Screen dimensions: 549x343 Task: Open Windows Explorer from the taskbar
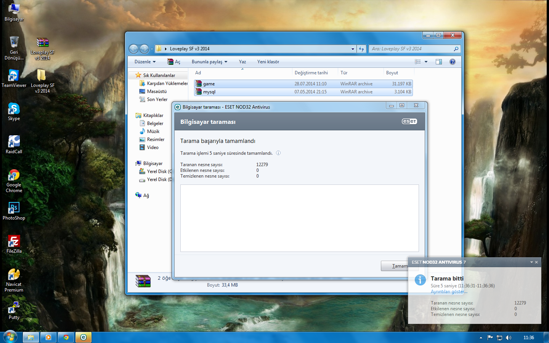pyautogui.click(x=31, y=337)
